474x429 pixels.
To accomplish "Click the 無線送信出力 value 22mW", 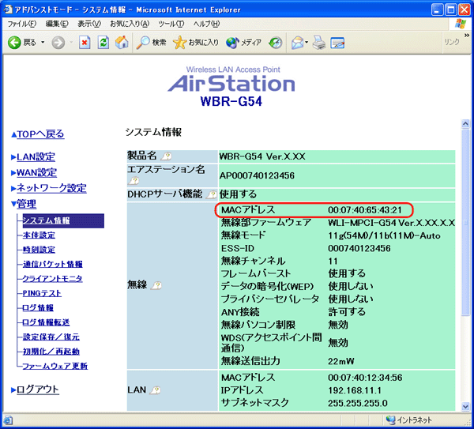I will point(341,361).
